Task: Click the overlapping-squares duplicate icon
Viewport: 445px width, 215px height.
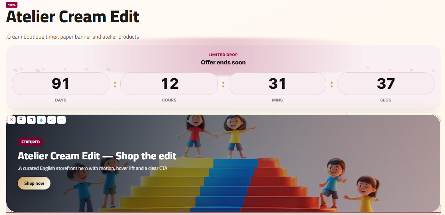Action: [21, 120]
